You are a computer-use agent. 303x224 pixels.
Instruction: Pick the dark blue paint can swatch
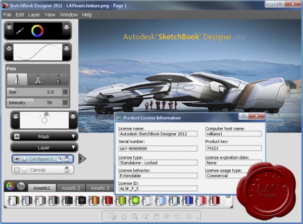tap(188, 200)
